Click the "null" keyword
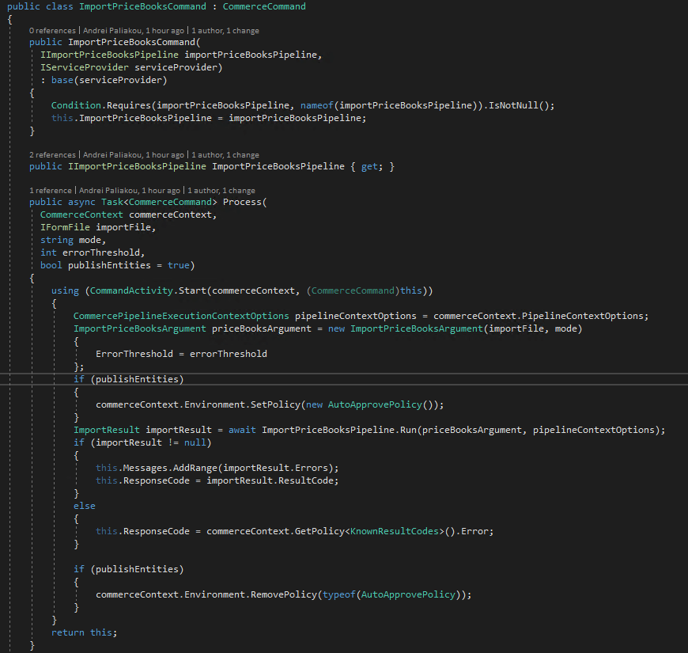688x653 pixels. (195, 442)
